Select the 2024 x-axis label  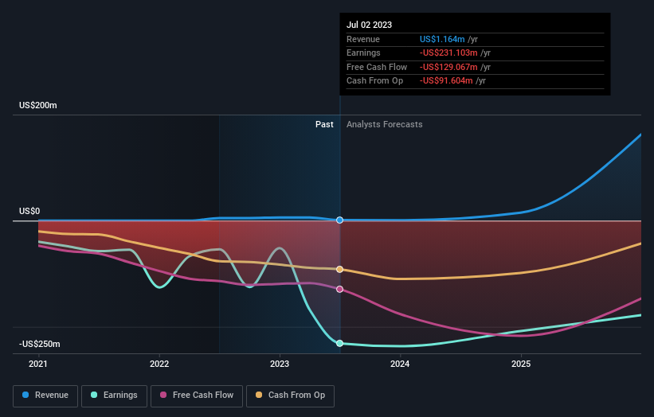click(400, 364)
